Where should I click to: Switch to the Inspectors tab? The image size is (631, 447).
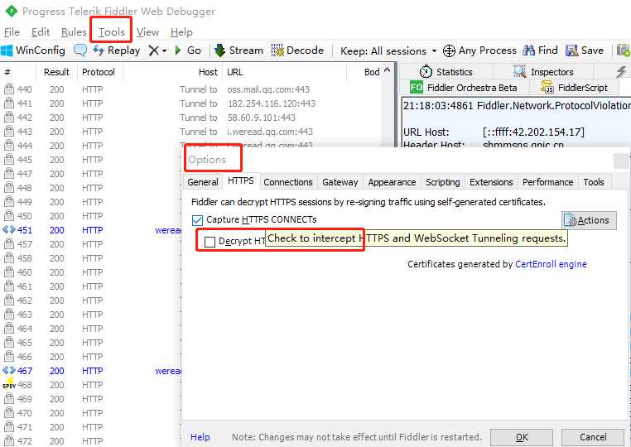[x=543, y=72]
